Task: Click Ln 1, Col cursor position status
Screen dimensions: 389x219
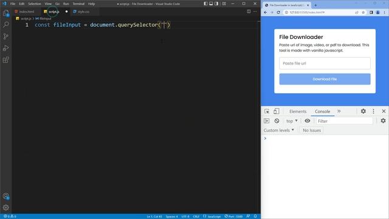Action: pyautogui.click(x=154, y=217)
